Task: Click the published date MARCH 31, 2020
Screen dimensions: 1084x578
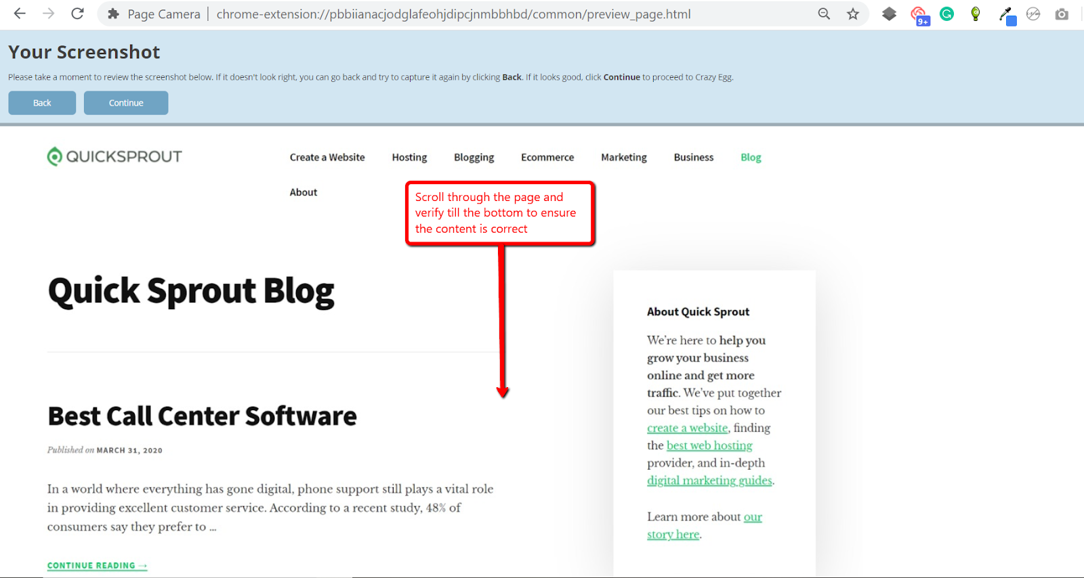Action: pyautogui.click(x=129, y=450)
